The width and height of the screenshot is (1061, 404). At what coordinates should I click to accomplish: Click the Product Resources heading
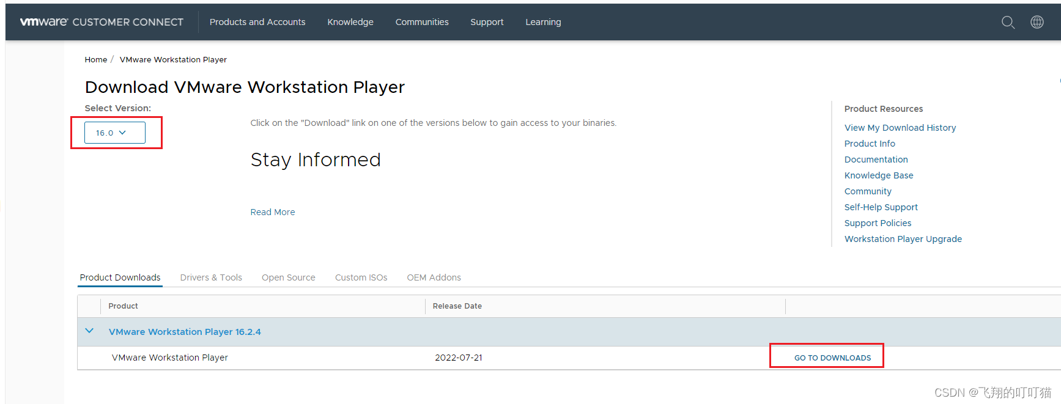pos(884,109)
